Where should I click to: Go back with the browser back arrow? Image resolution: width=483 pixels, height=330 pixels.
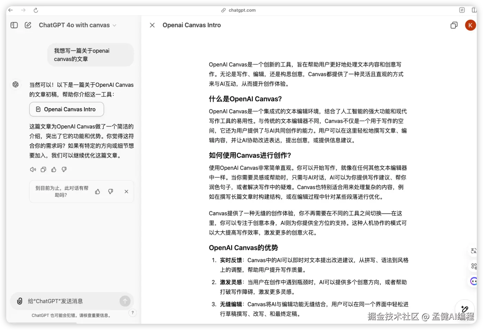[11, 10]
